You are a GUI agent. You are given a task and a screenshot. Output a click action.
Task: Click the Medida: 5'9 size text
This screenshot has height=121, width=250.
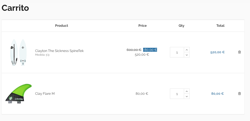click(42, 55)
